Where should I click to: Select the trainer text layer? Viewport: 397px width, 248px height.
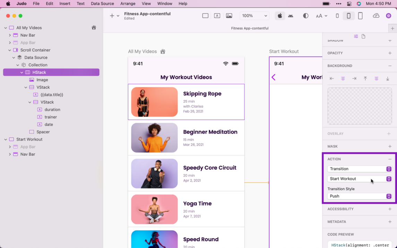point(51,117)
